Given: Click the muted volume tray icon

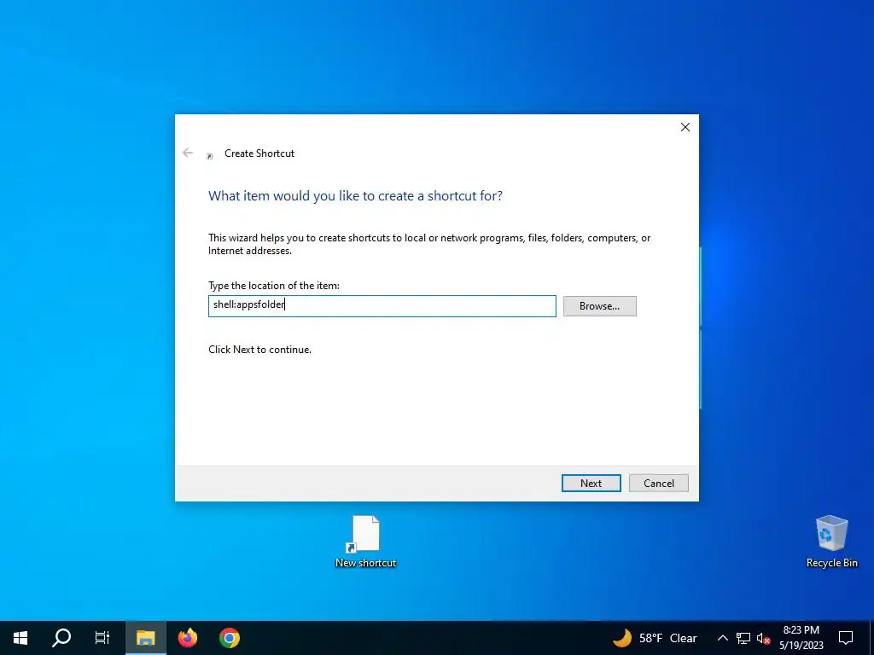Looking at the screenshot, I should tap(763, 638).
